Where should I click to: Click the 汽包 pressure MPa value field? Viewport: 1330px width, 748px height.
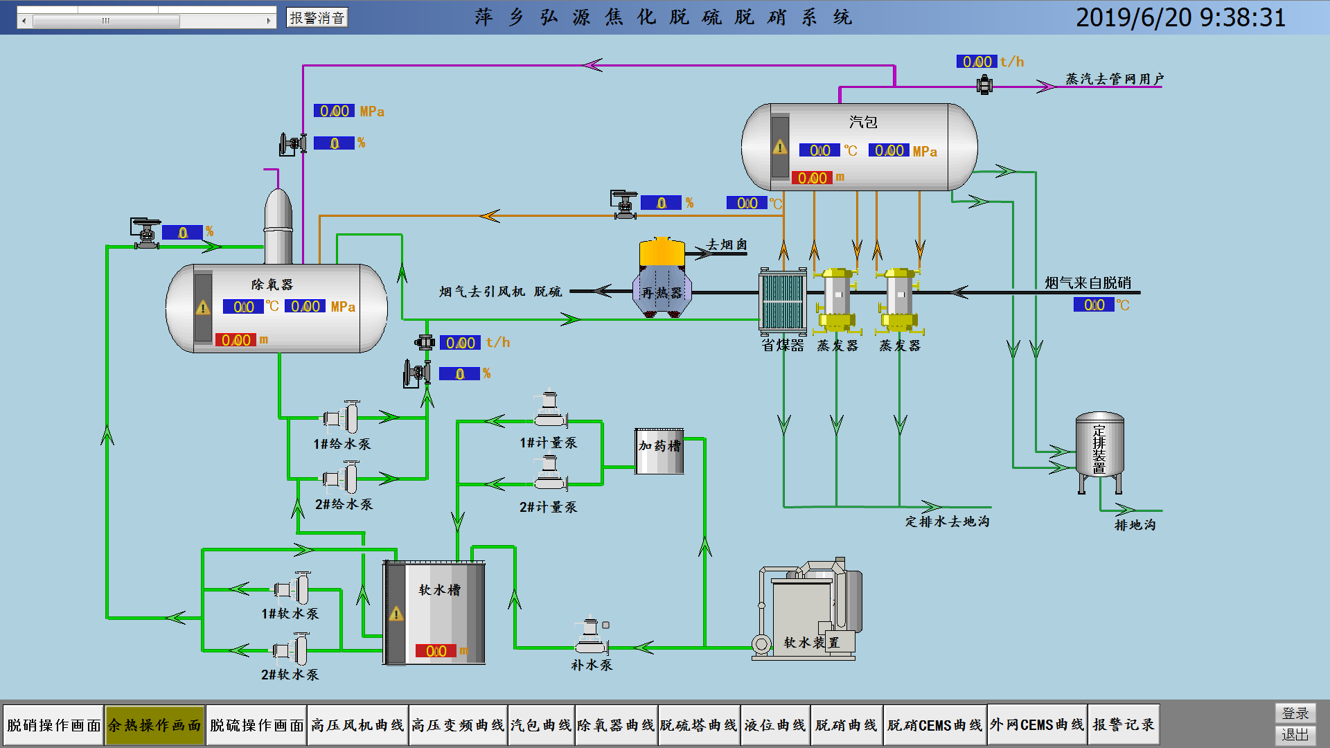coord(889,151)
